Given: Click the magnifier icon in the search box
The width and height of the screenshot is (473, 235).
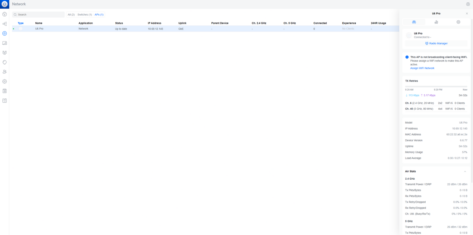Looking at the screenshot, I should point(15,15).
